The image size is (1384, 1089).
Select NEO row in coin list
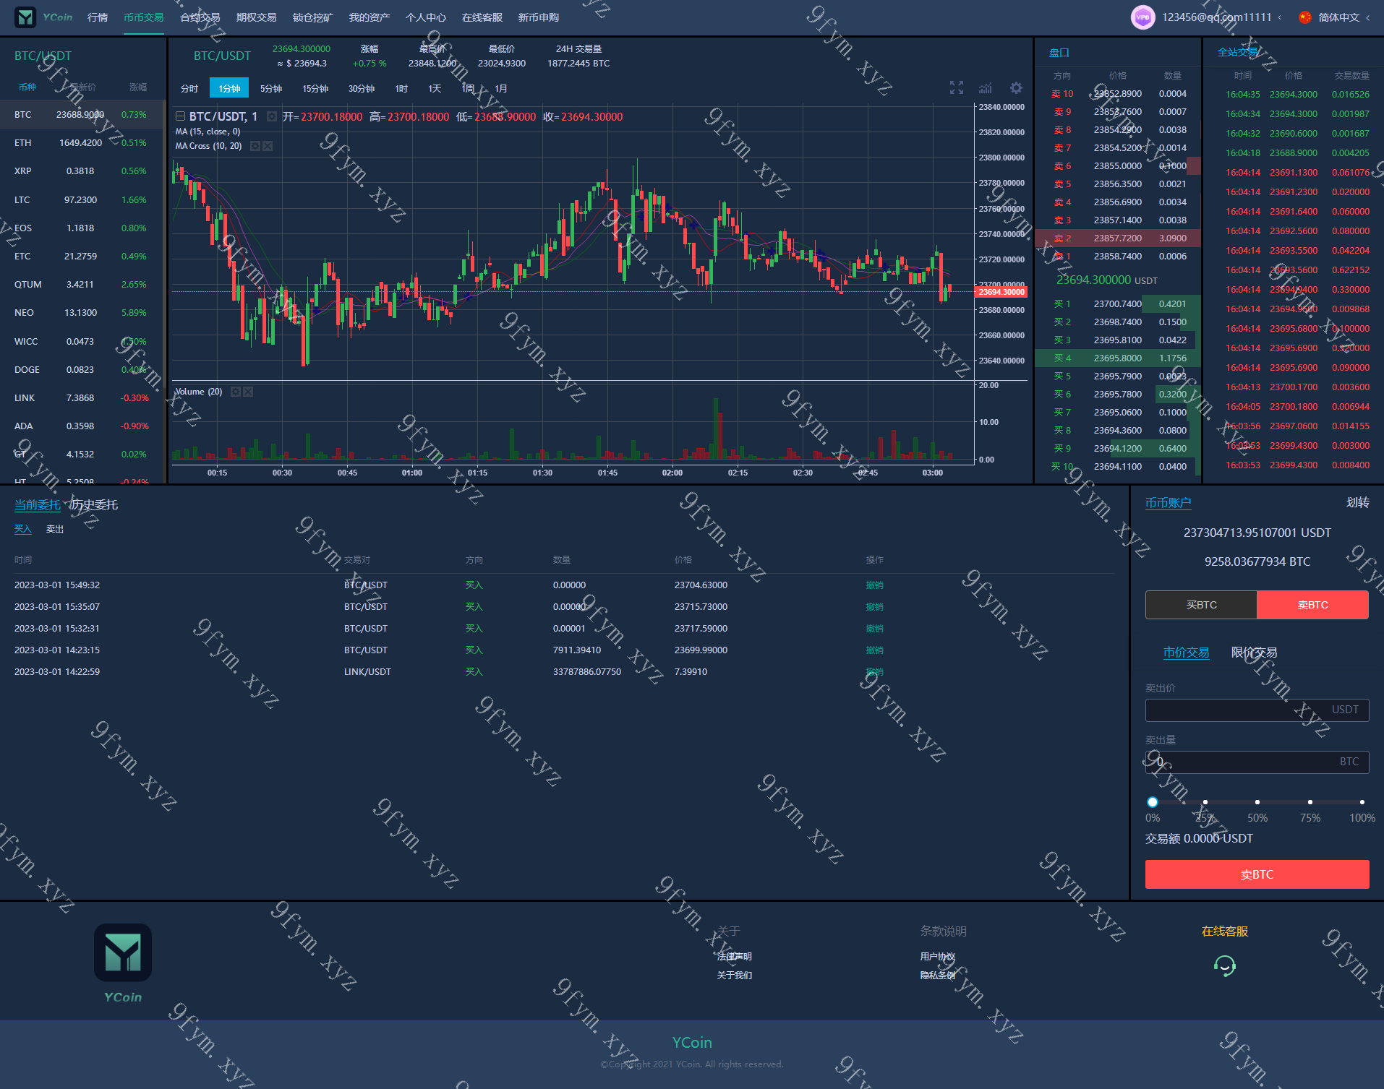[82, 313]
